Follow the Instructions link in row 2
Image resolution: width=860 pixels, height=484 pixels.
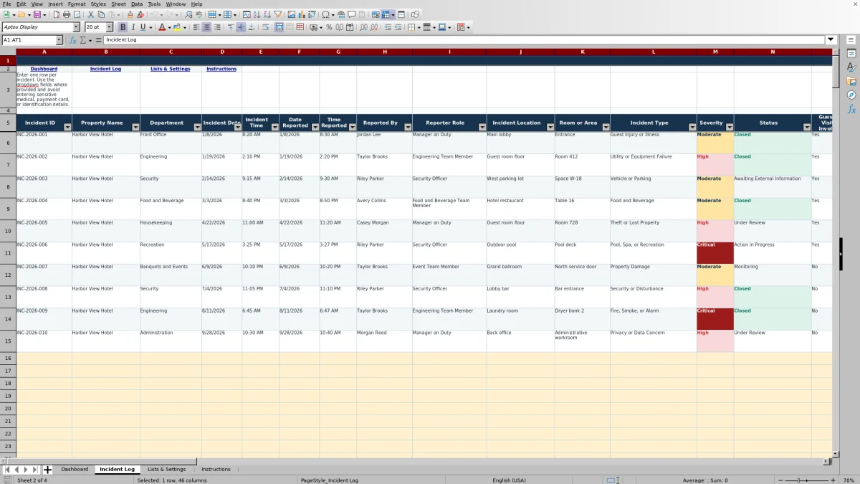pos(221,69)
